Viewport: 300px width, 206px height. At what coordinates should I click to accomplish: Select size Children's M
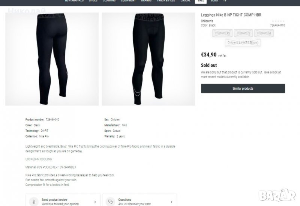(264, 33)
